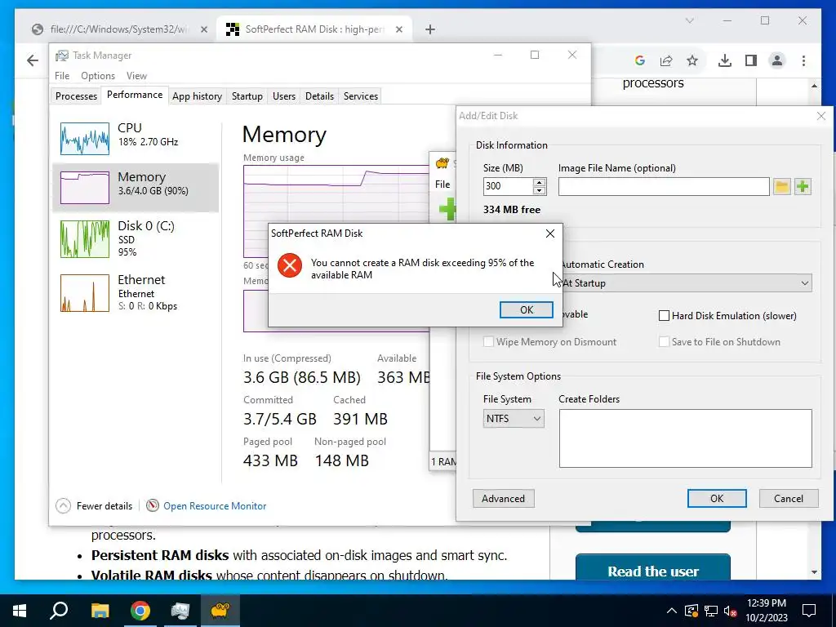
Task: Decrease Size (MB) with spinner down arrow
Action: pyautogui.click(x=539, y=190)
